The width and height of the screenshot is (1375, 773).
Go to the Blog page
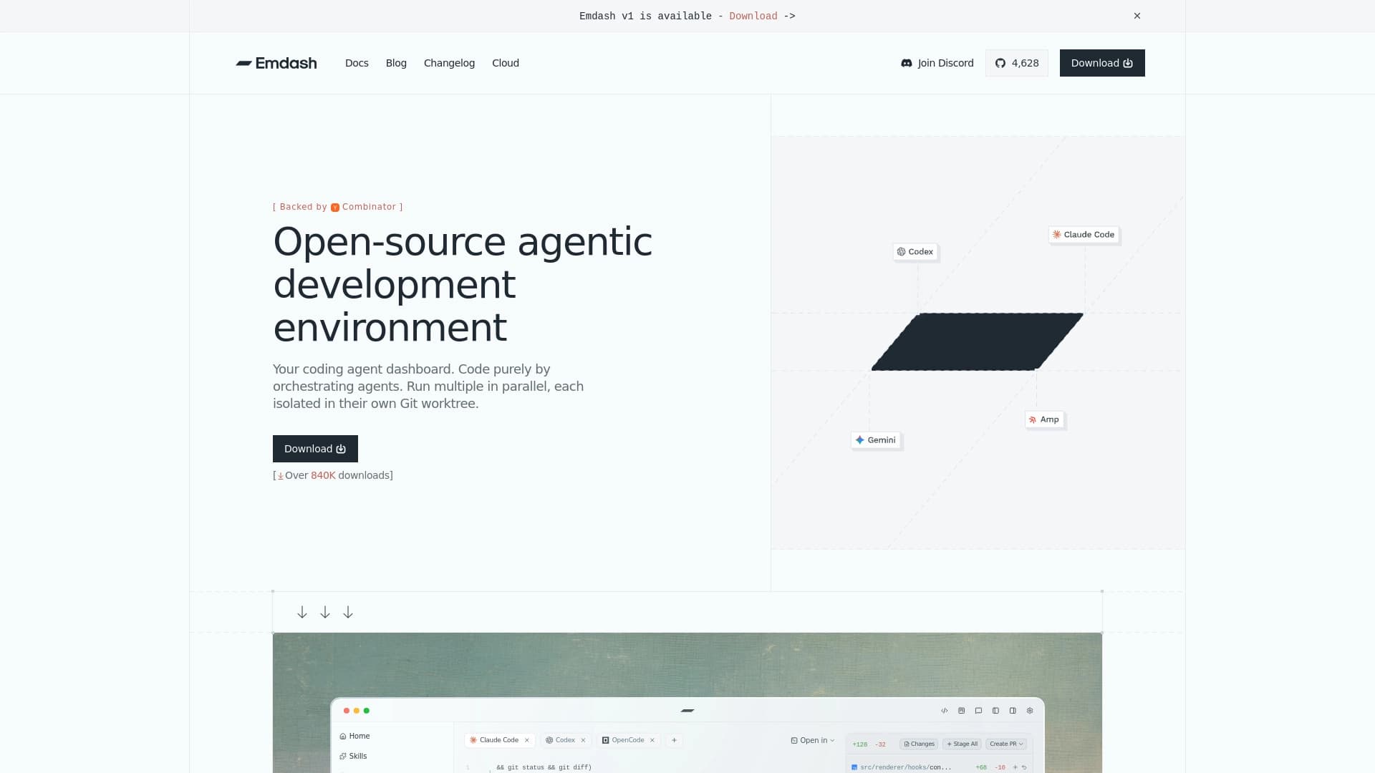[396, 63]
